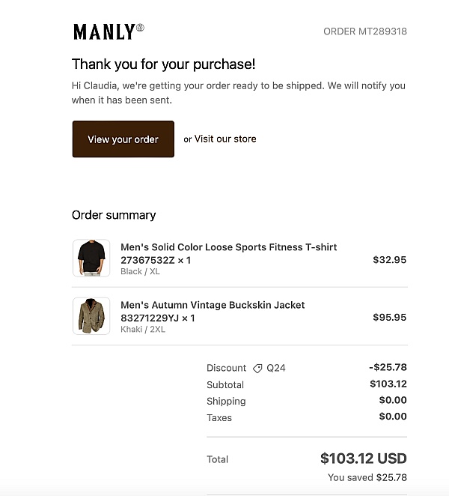
Task: Click the Order summary heading
Action: click(114, 215)
